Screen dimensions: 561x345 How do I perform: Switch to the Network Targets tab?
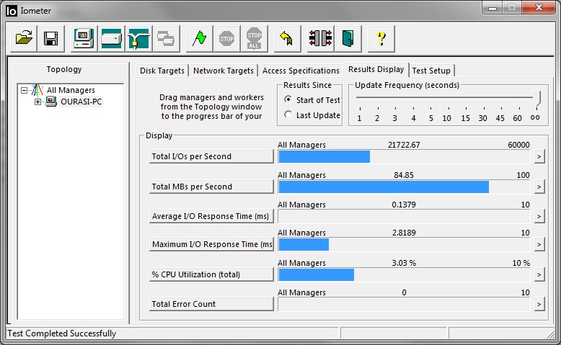click(224, 71)
